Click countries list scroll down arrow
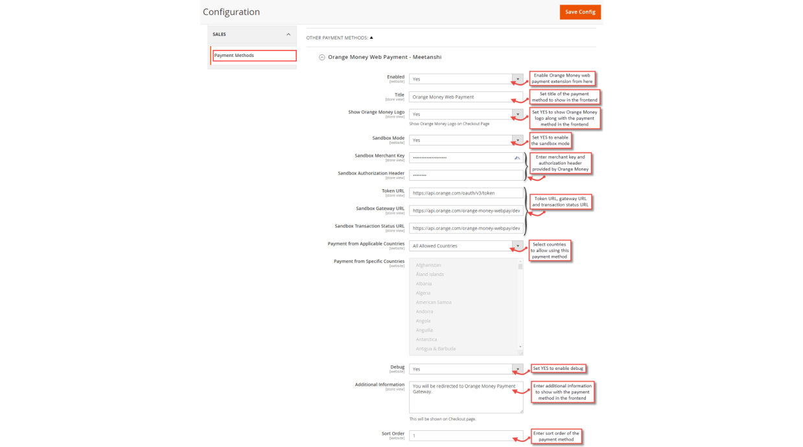 click(520, 347)
